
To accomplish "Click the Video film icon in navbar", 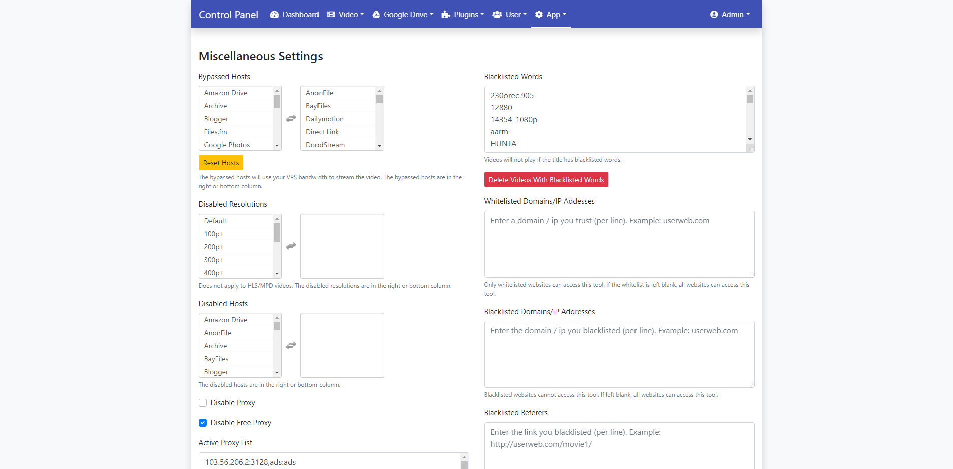I will tap(331, 15).
